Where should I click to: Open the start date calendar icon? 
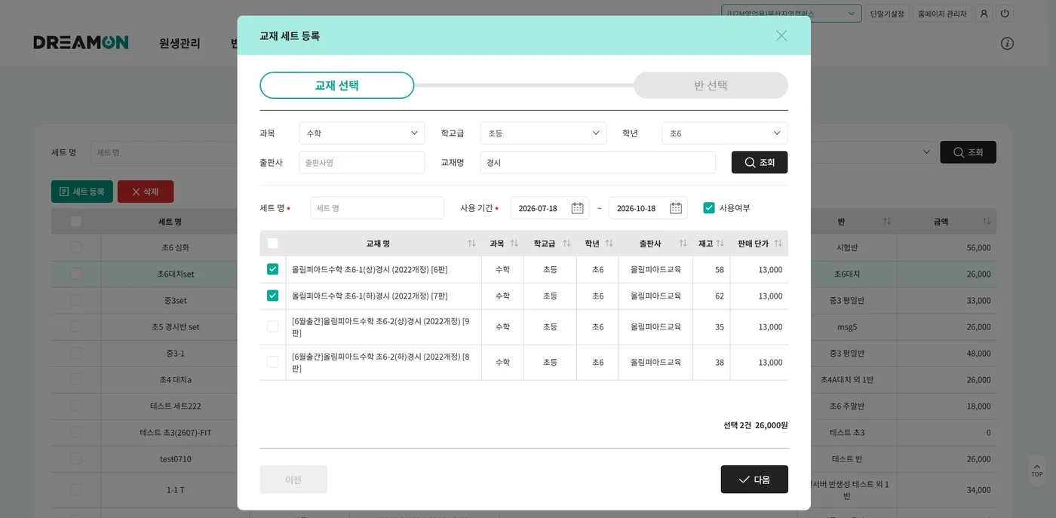(x=577, y=208)
